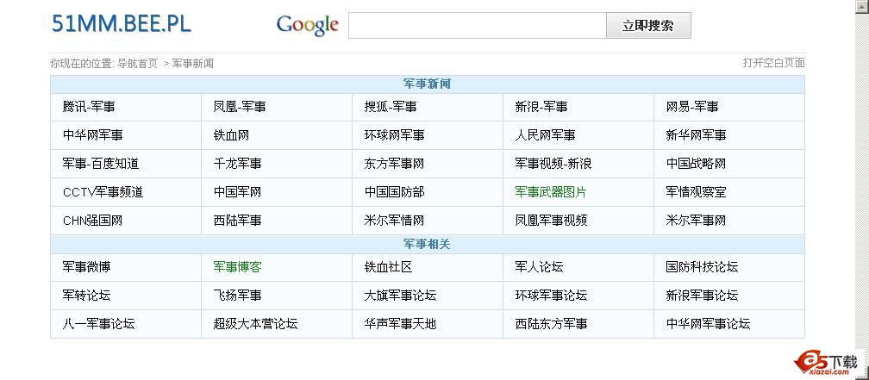Click the Google logo beside search box
The width and height of the screenshot is (869, 380).
coord(308,25)
